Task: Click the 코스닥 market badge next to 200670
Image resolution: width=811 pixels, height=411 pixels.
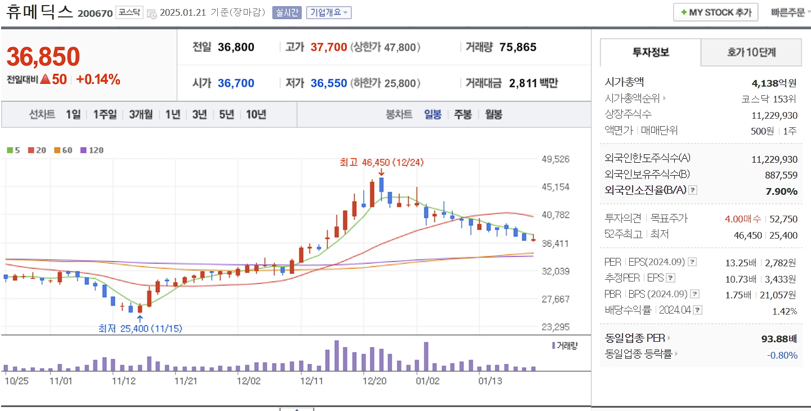Action: point(128,12)
